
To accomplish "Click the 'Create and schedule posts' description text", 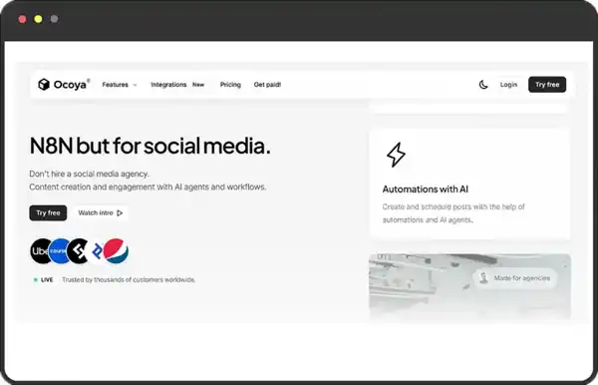I will point(453,213).
